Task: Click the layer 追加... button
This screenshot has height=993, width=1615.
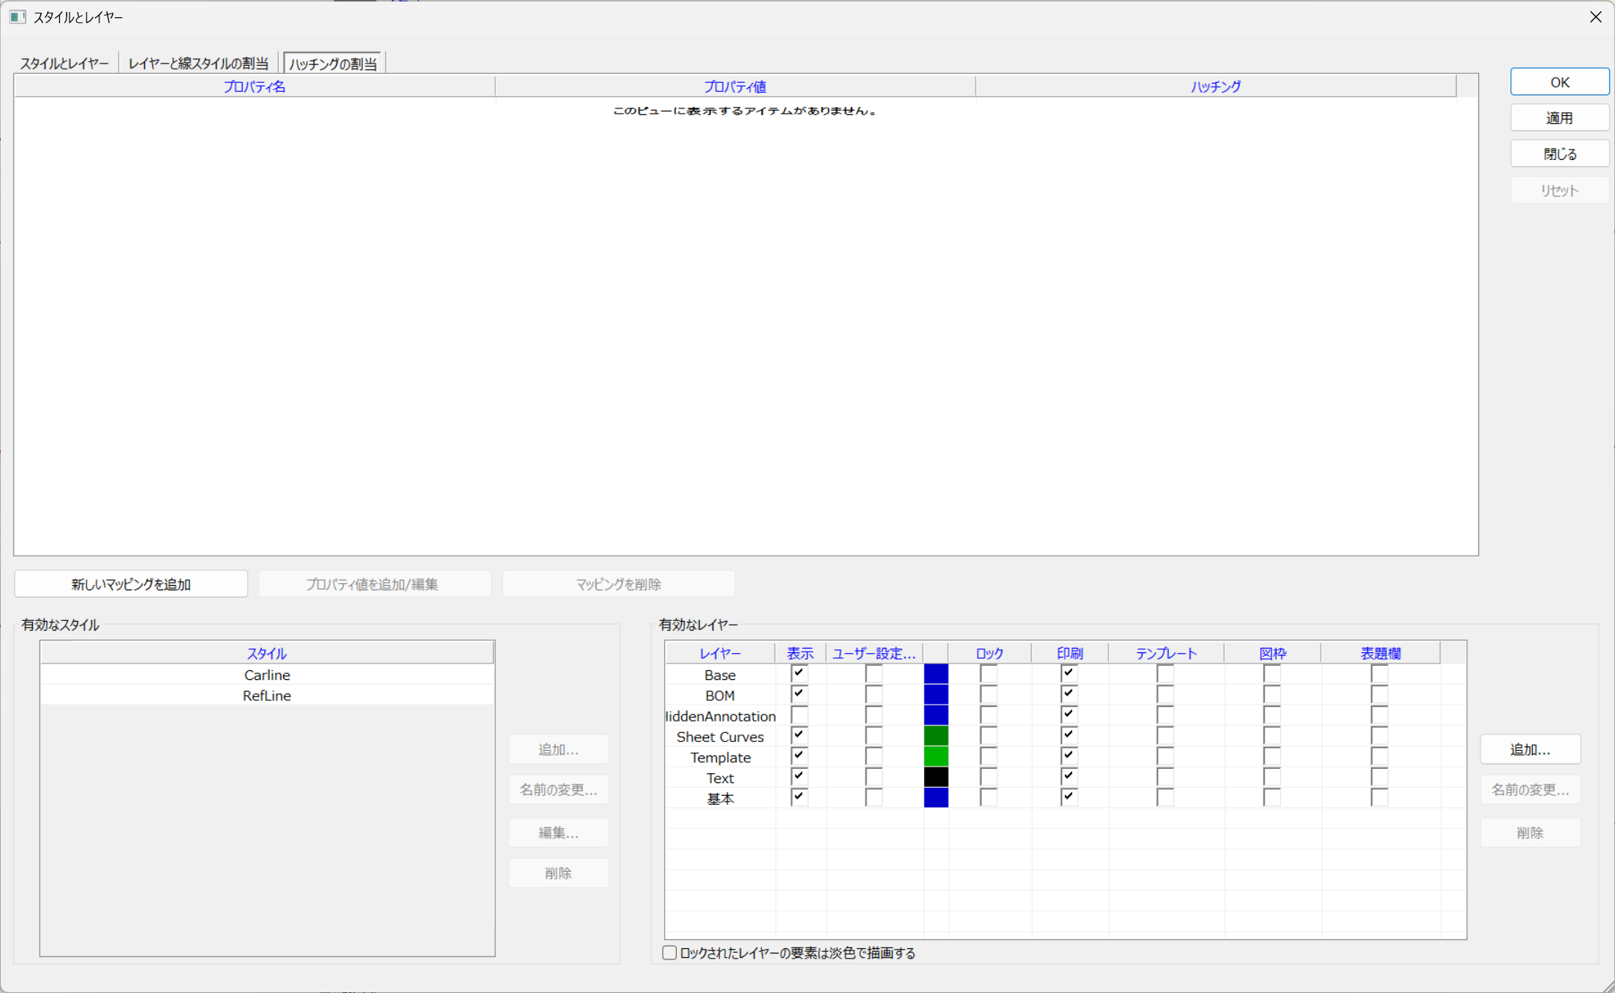Action: [x=1529, y=749]
